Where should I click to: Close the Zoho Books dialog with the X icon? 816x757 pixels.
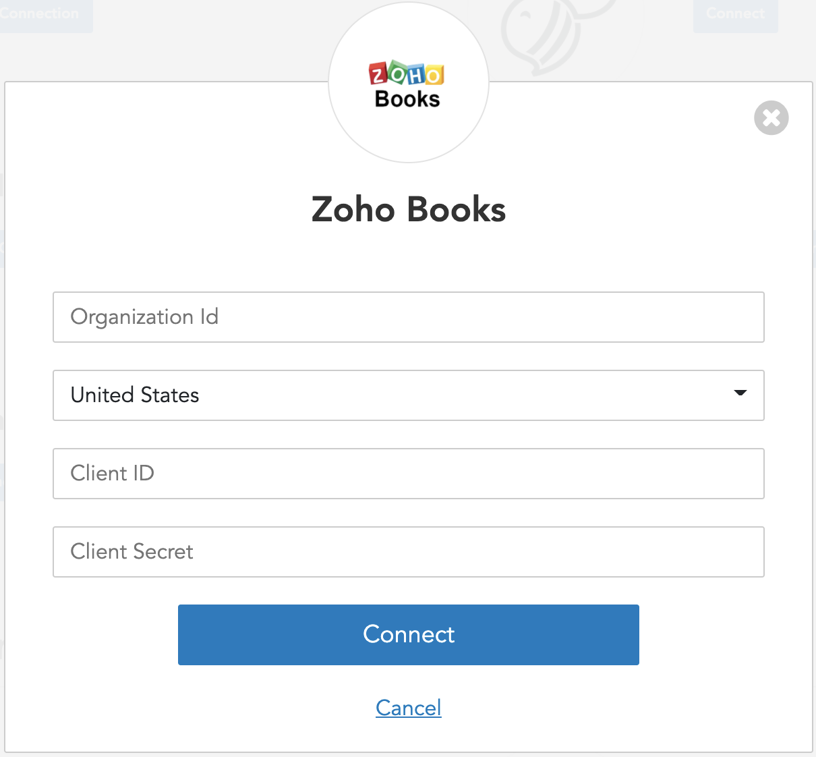[x=771, y=118]
